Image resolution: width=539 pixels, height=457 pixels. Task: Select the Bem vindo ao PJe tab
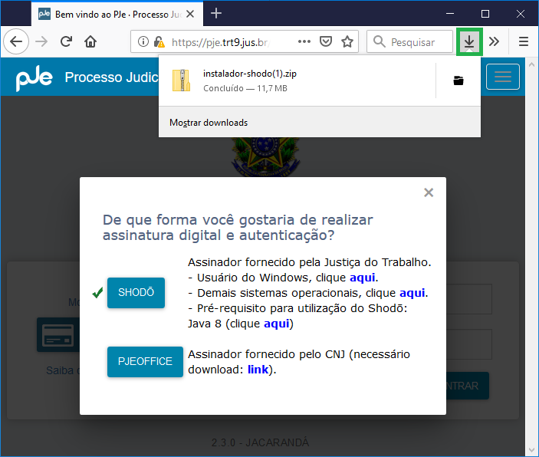(117, 14)
